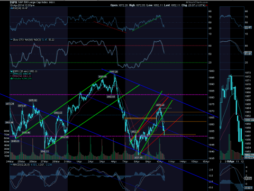The image size is (254, 191).
Task: Click the 1900 price axis value
Action: (212, 71)
